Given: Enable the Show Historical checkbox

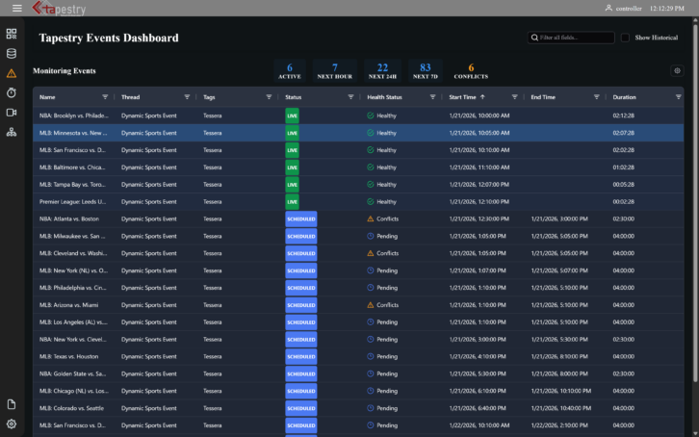Looking at the screenshot, I should tap(626, 38).
